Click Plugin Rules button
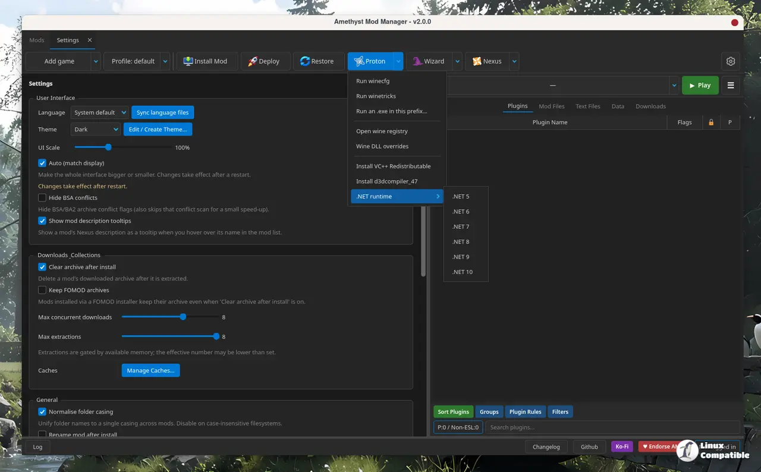This screenshot has height=472, width=761. pos(525,412)
